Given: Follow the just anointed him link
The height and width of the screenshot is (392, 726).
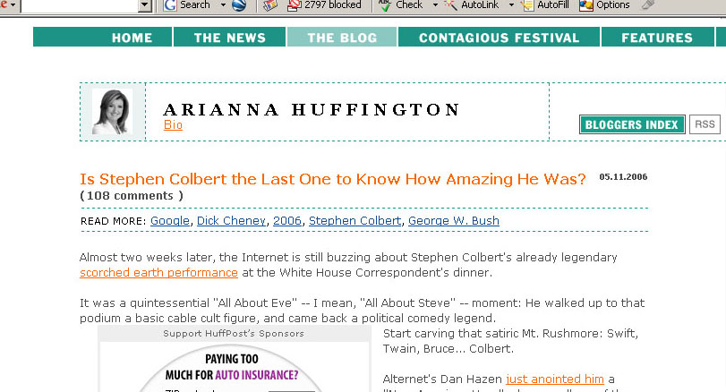Looking at the screenshot, I should tap(555, 379).
